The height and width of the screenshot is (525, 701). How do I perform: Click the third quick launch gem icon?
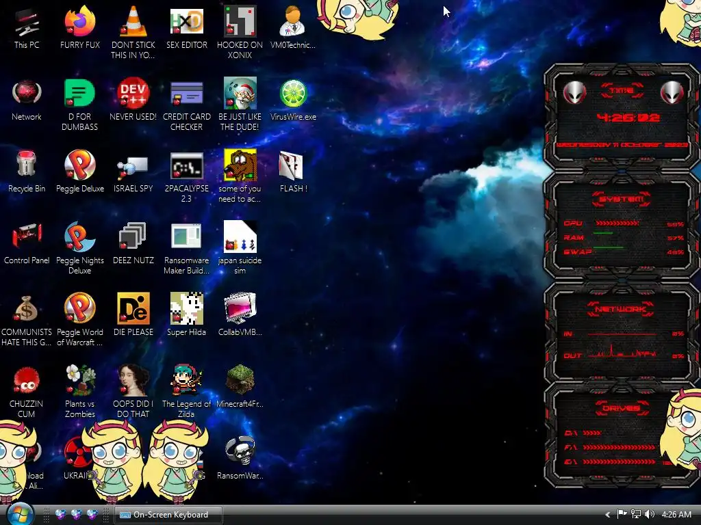click(92, 515)
